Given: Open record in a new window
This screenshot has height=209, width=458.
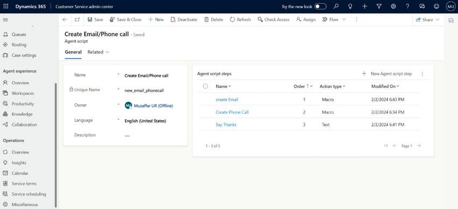Looking at the screenshot, I should click(x=77, y=19).
